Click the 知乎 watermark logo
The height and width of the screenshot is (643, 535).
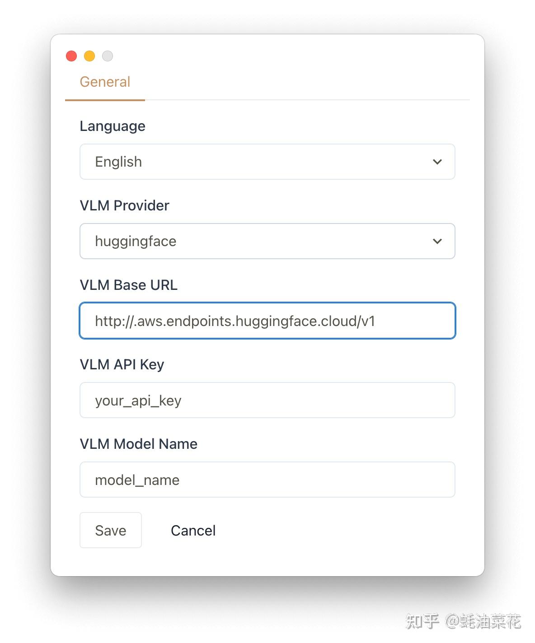point(422,622)
